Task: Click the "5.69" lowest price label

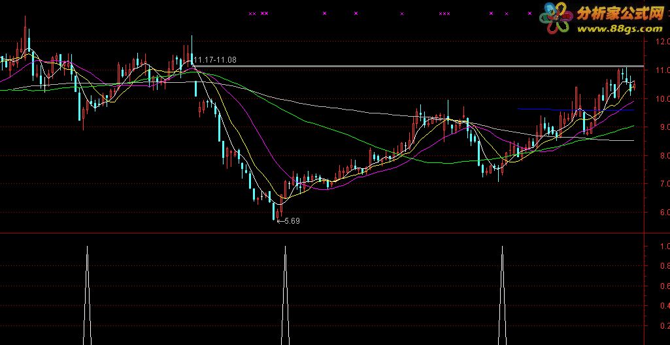Action: pyautogui.click(x=292, y=221)
